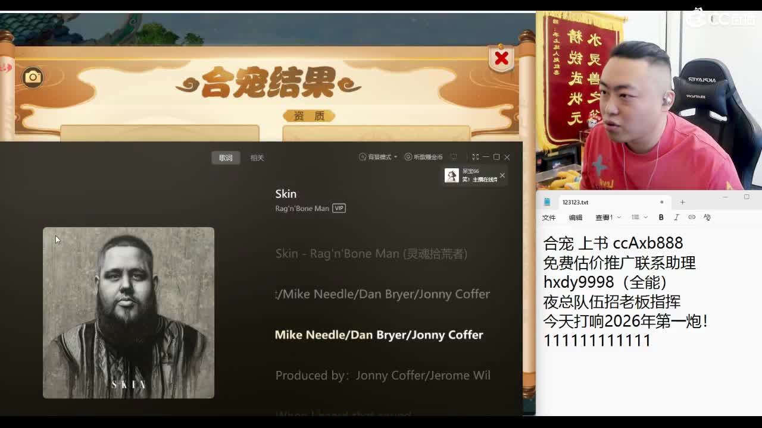The width and height of the screenshot is (762, 428).
Task: Apply a bulleted list in Notepad
Action: point(634,217)
